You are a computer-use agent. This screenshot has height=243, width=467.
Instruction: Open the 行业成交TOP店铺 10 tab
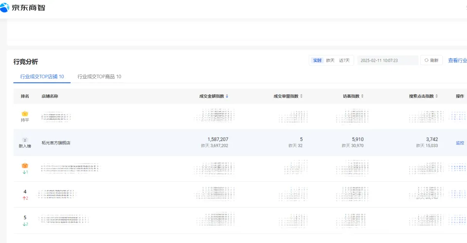42,76
